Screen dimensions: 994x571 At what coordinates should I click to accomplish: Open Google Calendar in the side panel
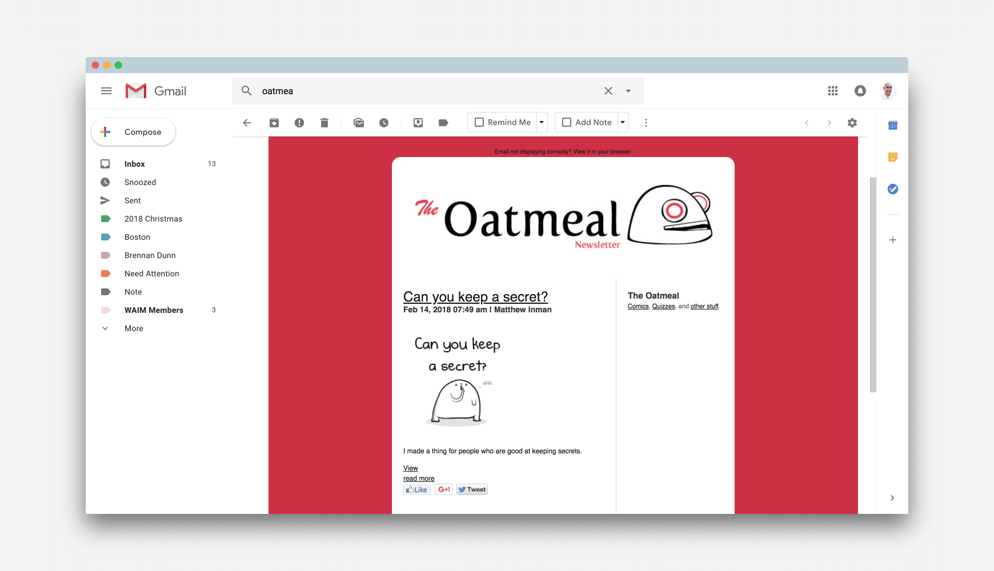[892, 125]
